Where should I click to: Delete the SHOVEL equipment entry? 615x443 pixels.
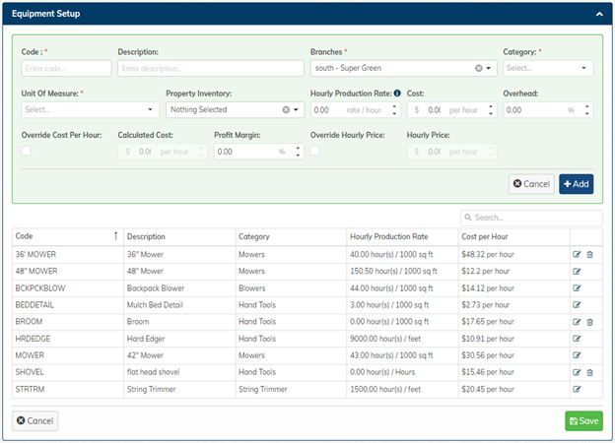(x=589, y=372)
